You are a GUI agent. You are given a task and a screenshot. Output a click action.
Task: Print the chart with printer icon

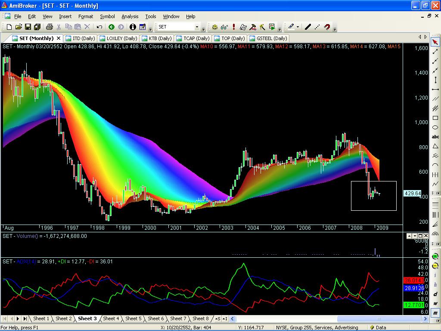pyautogui.click(x=50, y=27)
